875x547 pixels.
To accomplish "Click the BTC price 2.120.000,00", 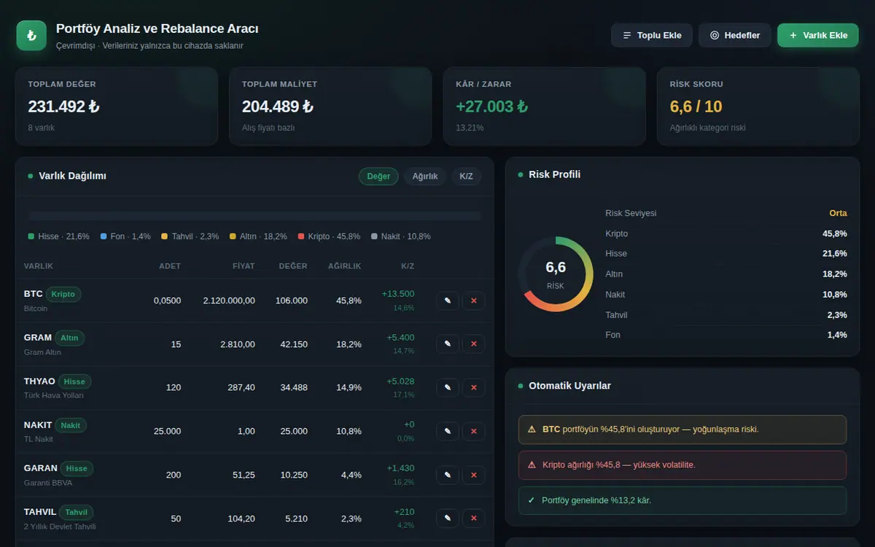I will click(229, 300).
